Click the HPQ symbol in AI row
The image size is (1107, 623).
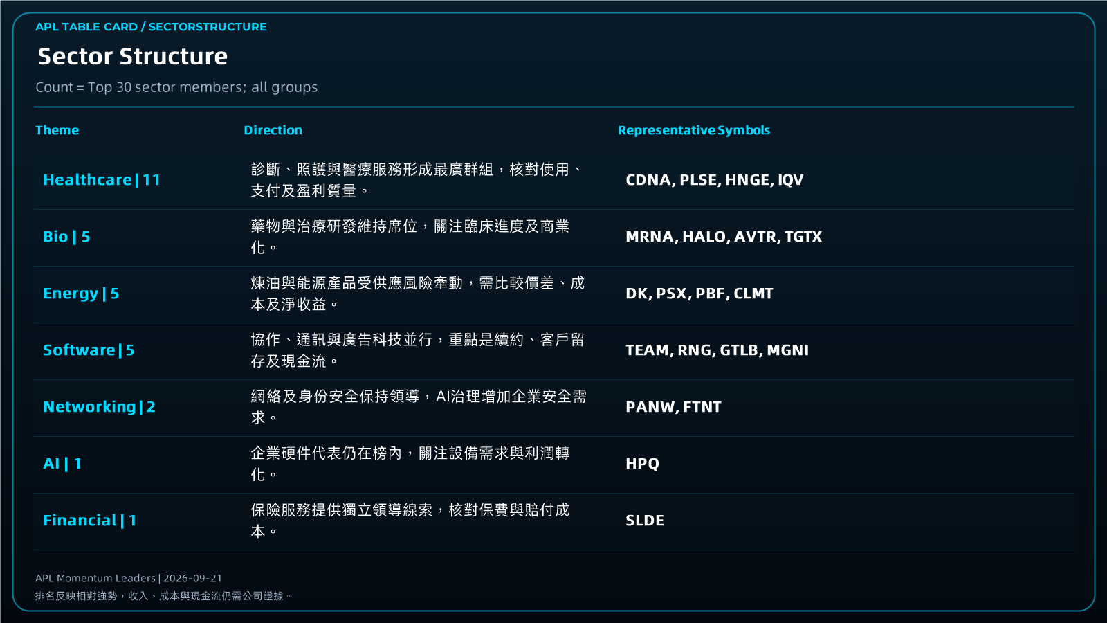coord(642,464)
